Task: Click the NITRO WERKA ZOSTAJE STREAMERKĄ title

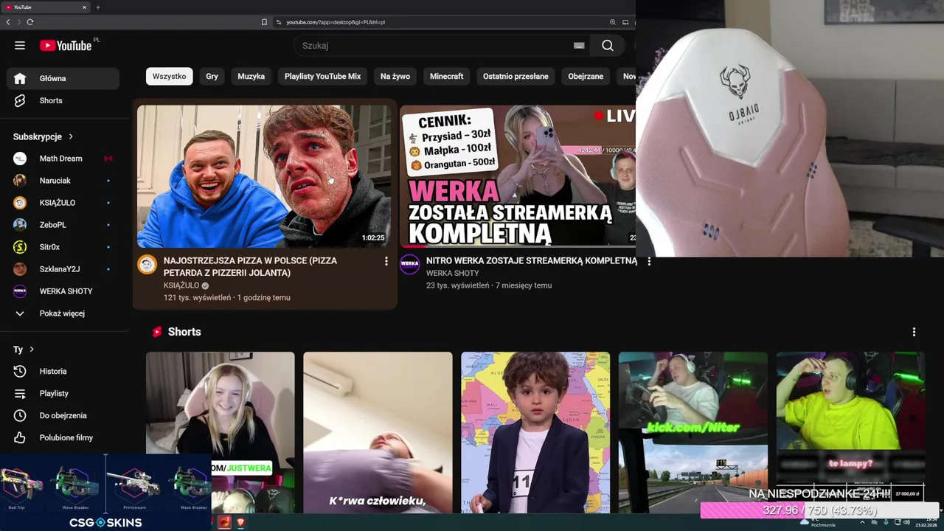Action: coord(531,260)
